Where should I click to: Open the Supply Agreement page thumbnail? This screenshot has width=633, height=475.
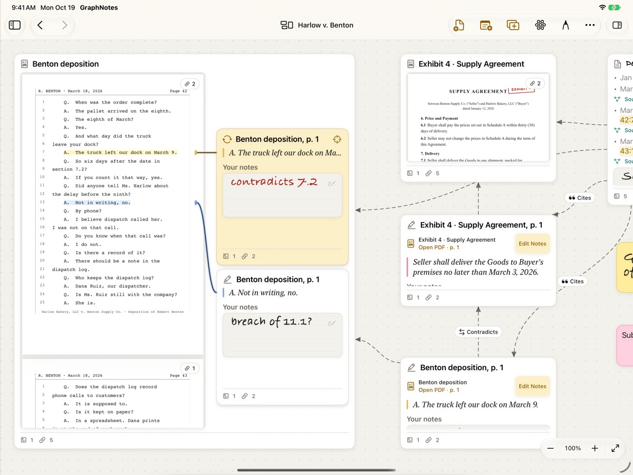click(478, 117)
